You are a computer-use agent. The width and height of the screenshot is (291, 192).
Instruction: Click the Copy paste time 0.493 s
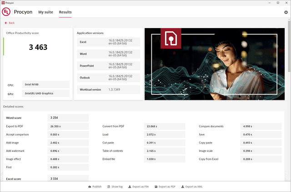(x=261, y=143)
